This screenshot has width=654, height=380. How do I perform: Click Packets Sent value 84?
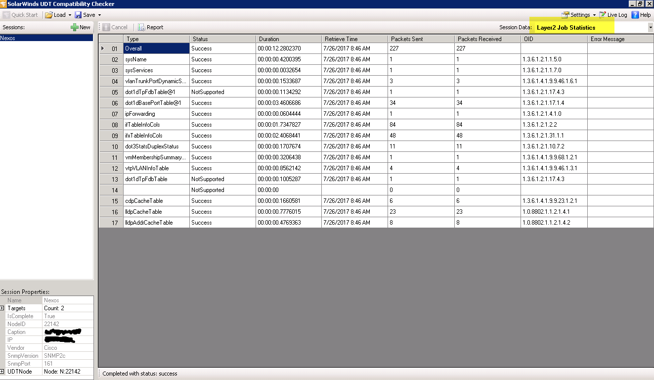(421, 125)
